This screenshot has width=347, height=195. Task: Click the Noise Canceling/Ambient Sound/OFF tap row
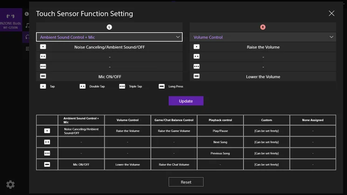point(109,47)
